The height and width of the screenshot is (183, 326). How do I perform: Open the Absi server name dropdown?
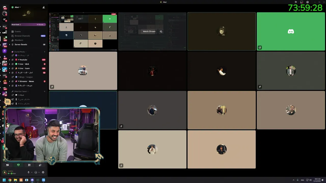pyautogui.click(x=18, y=7)
